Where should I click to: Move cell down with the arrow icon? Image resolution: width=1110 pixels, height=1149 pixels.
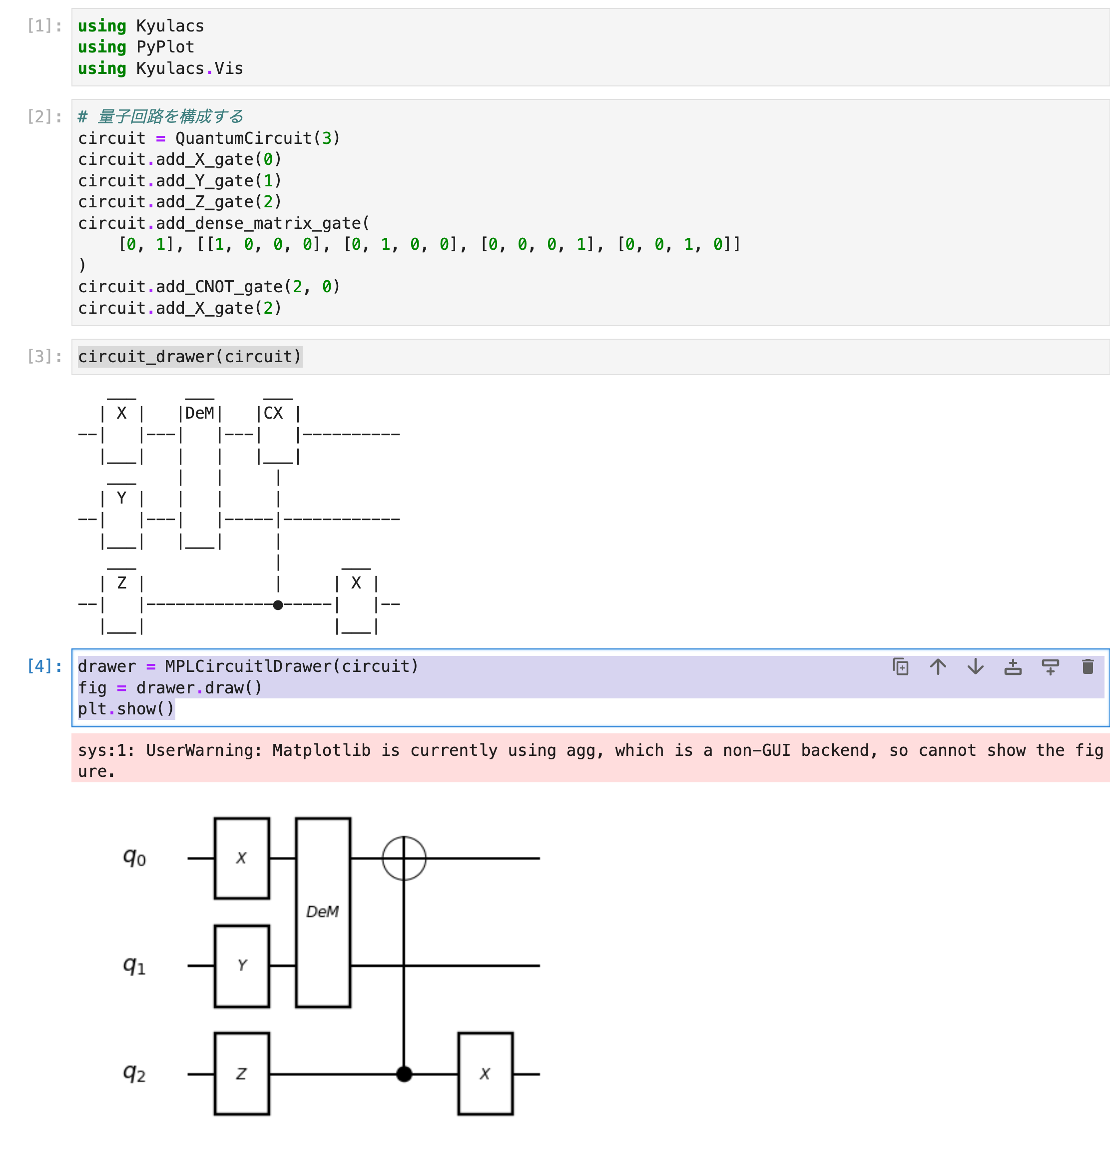coord(975,666)
